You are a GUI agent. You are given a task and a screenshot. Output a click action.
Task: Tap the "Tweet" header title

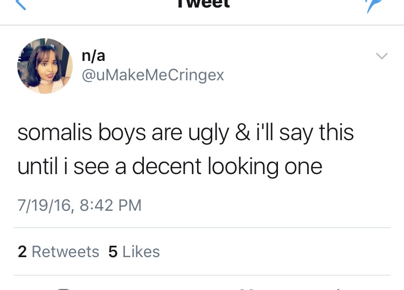tap(202, 3)
